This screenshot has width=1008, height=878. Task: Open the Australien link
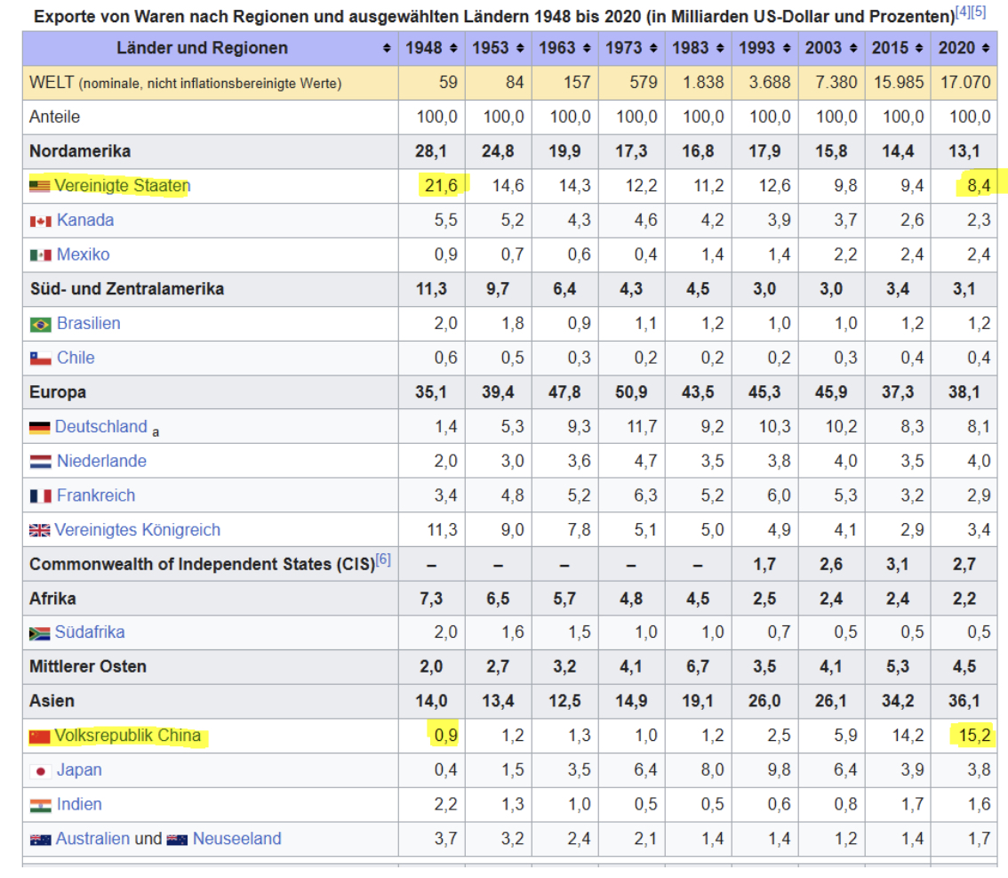(x=94, y=839)
